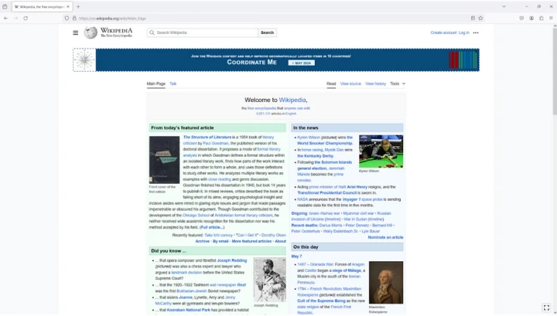Click the Search button
The image size is (557, 316).
[267, 32]
